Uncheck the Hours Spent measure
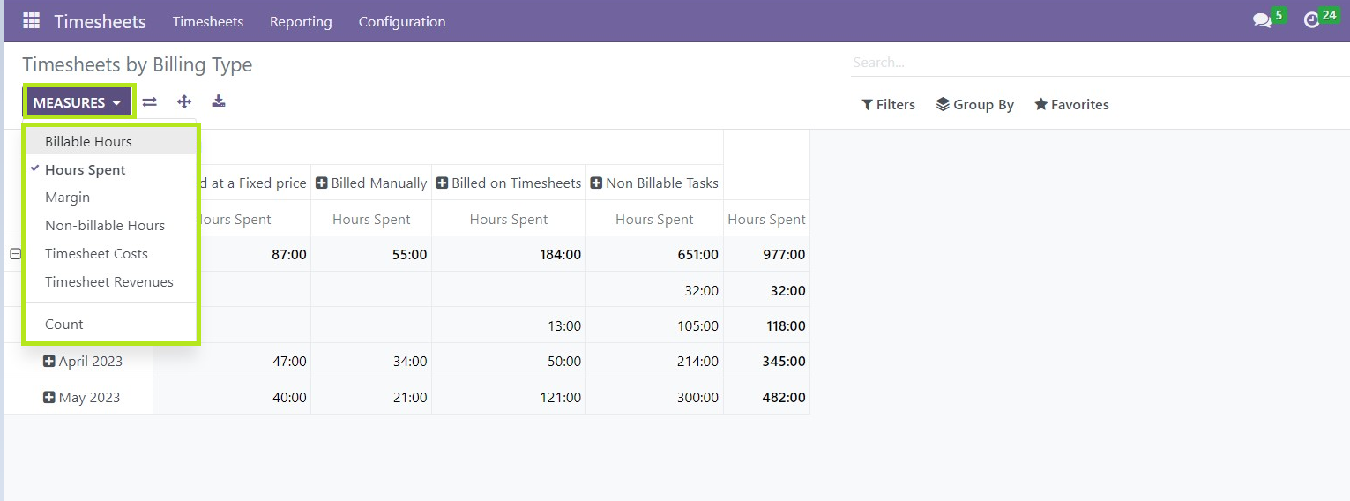1350x501 pixels. point(110,169)
